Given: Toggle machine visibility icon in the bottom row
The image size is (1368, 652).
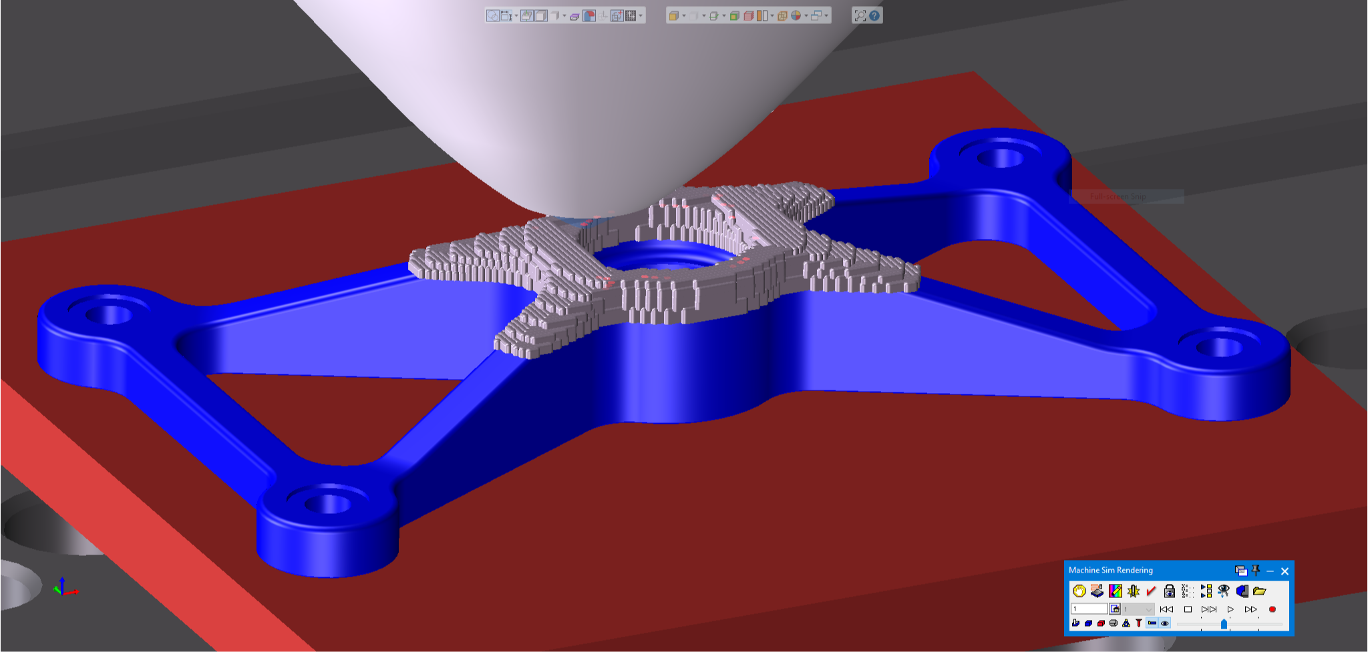Looking at the screenshot, I should (1075, 623).
